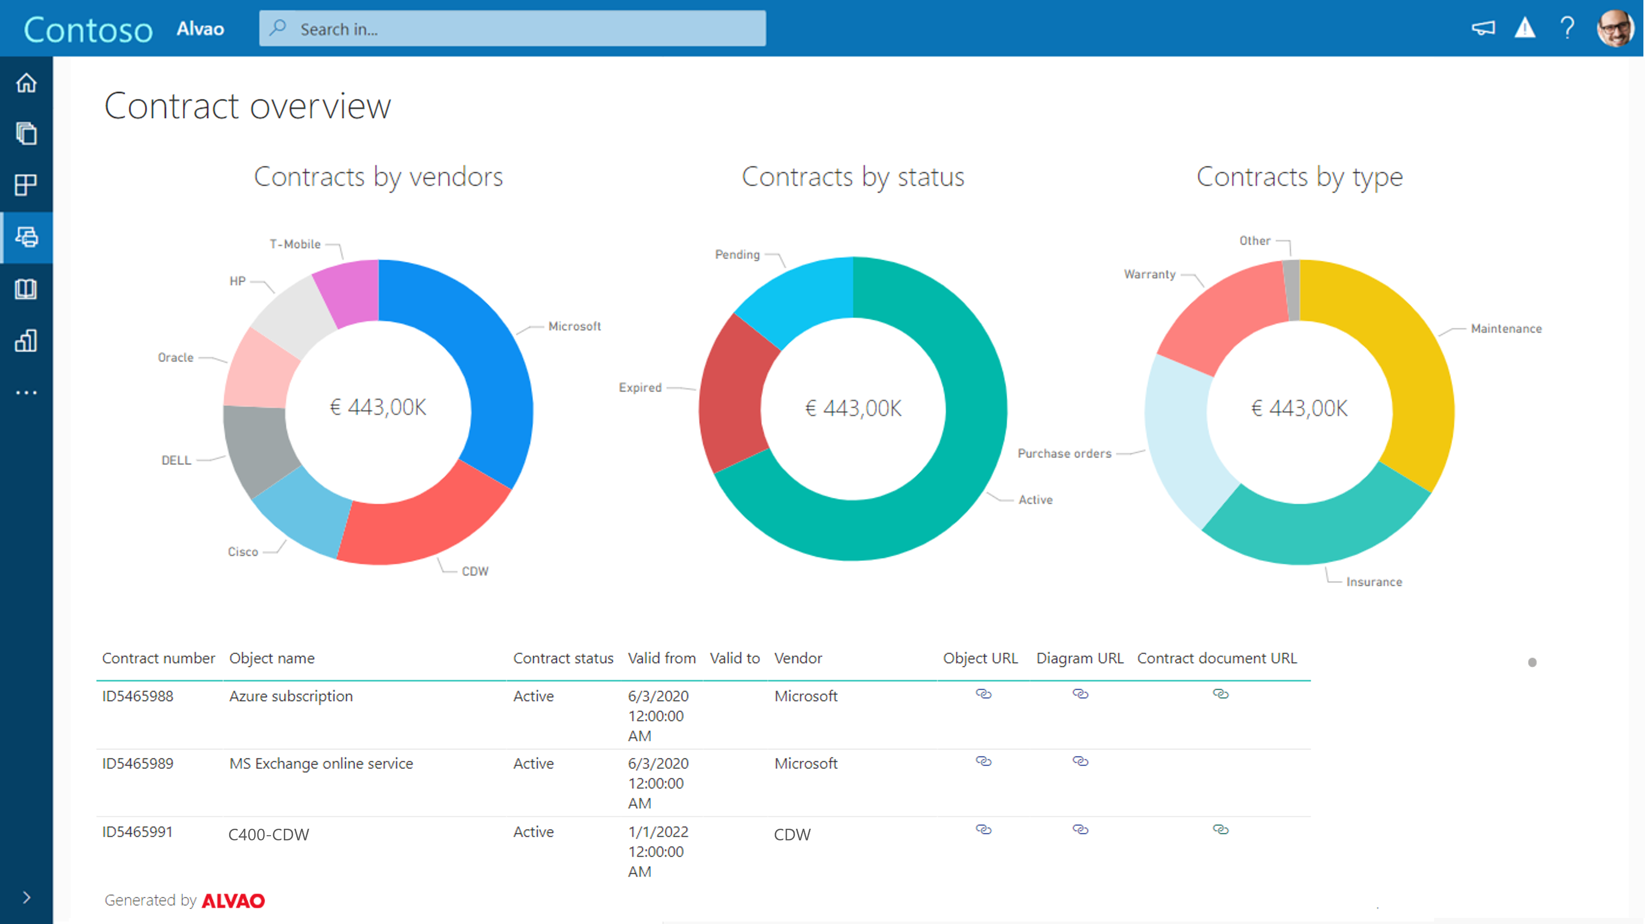Open the user profile avatar

tap(1616, 28)
